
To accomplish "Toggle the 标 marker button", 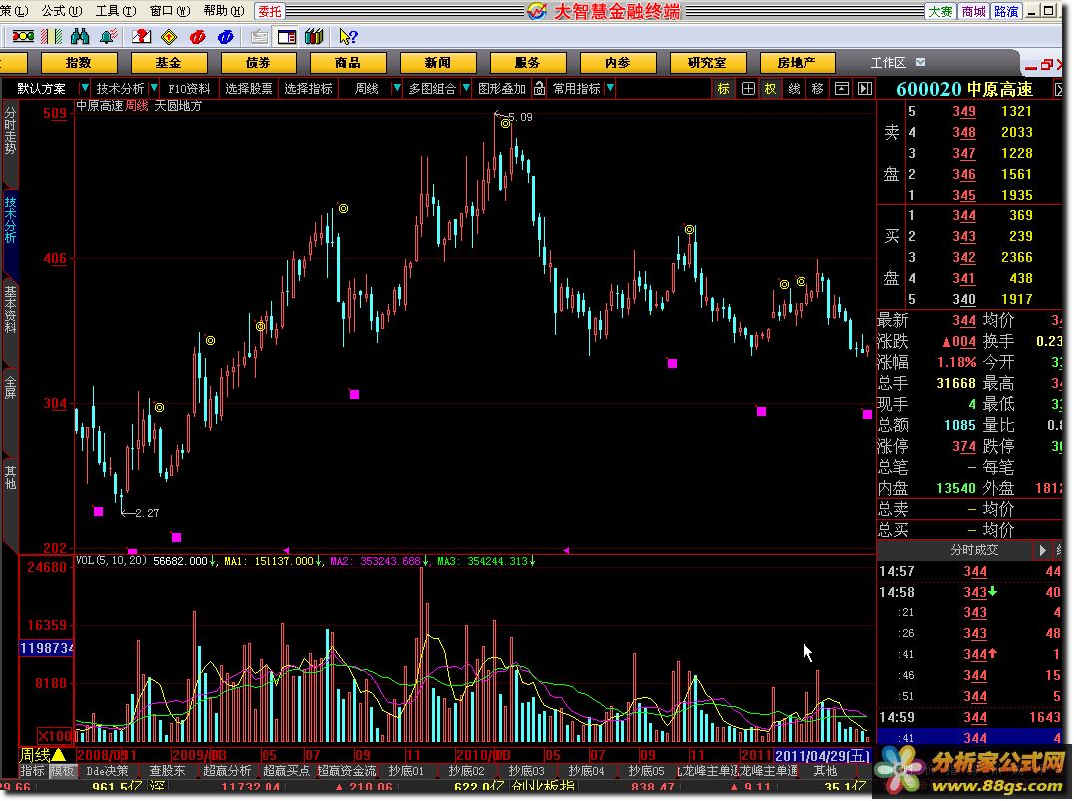I will point(724,89).
